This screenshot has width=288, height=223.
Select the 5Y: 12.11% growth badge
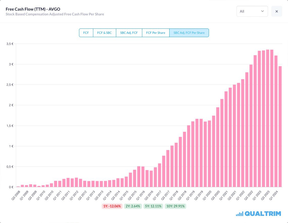click(x=153, y=206)
